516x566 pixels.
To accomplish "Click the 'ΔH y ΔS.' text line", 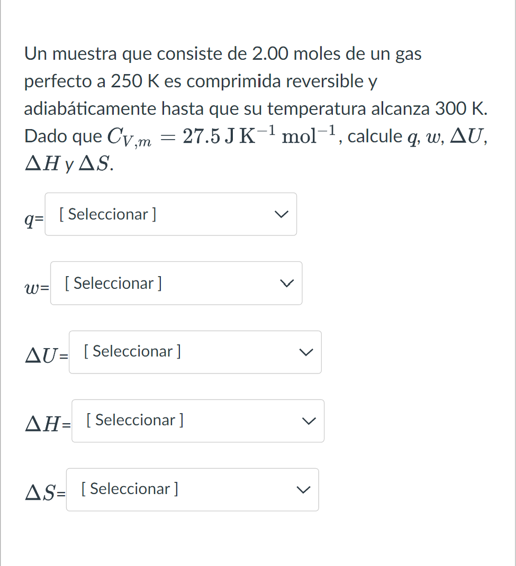I will (69, 164).
